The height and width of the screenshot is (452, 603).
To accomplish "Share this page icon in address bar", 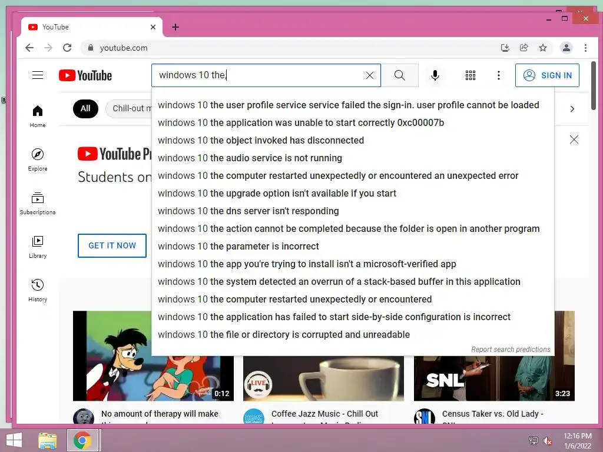I will click(x=524, y=48).
